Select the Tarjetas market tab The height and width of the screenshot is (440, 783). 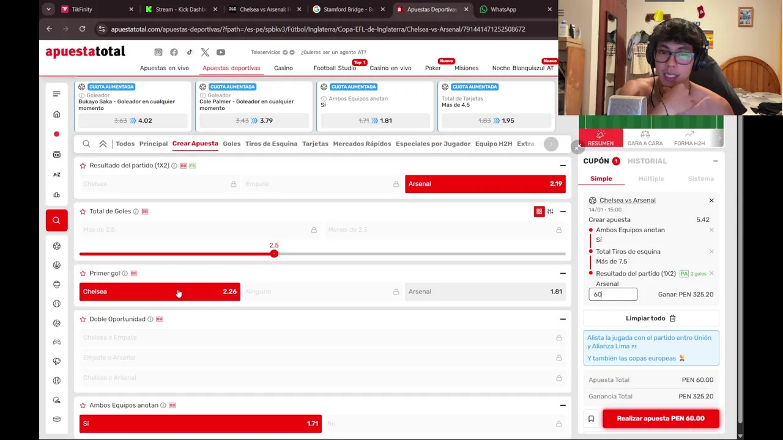pos(315,144)
